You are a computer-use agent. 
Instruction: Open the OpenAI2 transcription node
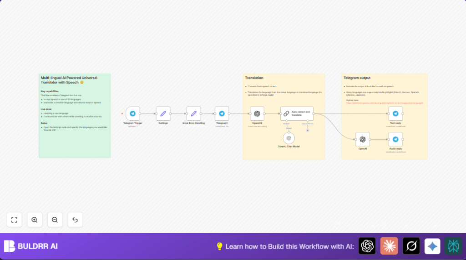tap(257, 113)
